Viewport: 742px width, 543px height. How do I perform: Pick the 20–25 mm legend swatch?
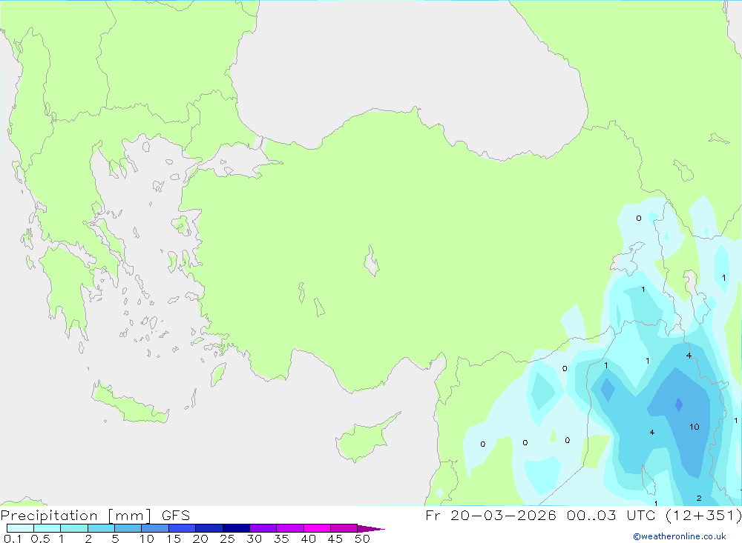click(209, 528)
